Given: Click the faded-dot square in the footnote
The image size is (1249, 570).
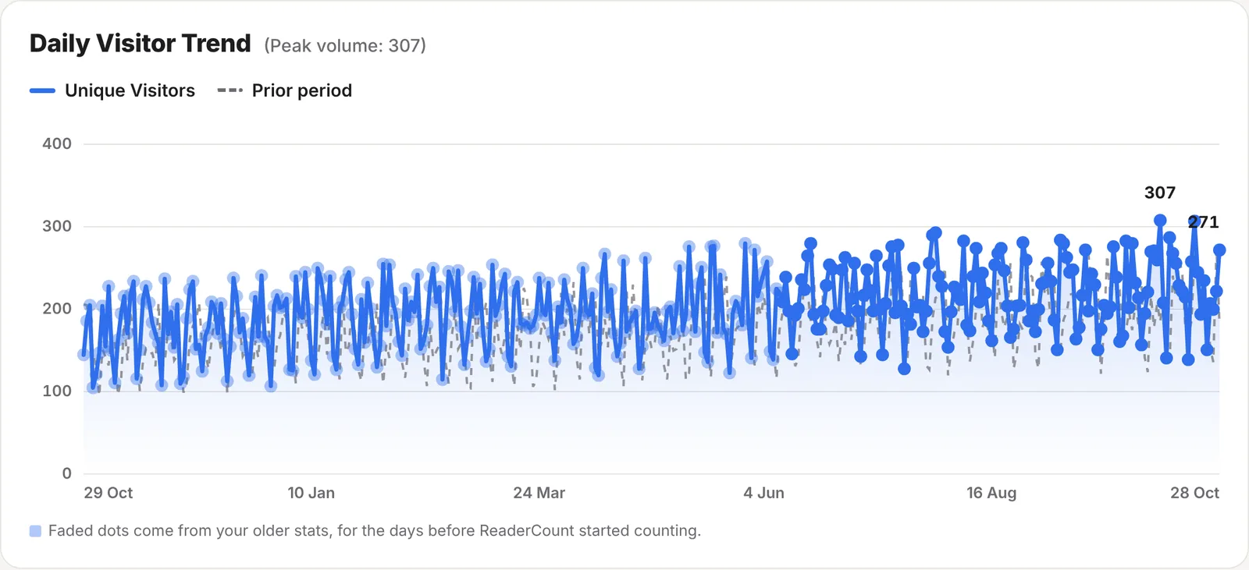Looking at the screenshot, I should [x=35, y=531].
